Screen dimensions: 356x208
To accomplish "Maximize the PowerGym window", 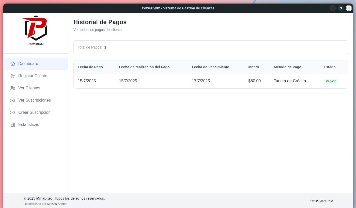I will coord(341,8).
